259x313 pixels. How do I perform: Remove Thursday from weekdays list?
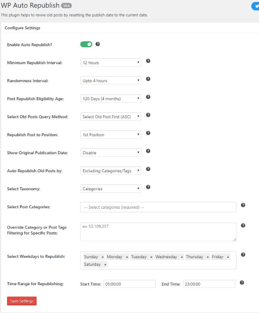[x=208, y=257]
